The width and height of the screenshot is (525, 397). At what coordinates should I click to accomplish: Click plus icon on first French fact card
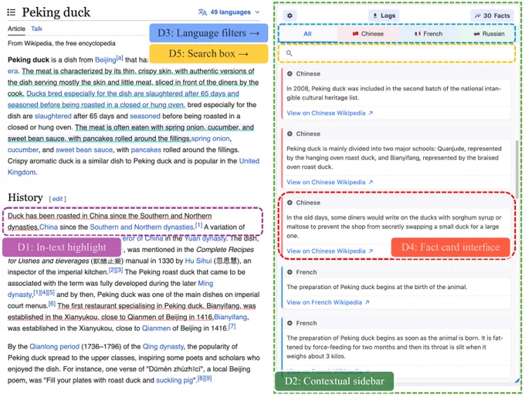290,272
